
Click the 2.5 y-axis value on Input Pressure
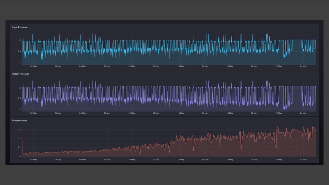tap(19, 51)
